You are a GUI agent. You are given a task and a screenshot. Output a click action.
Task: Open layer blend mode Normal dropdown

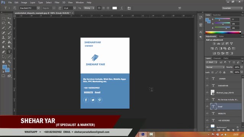[x=215, y=67]
